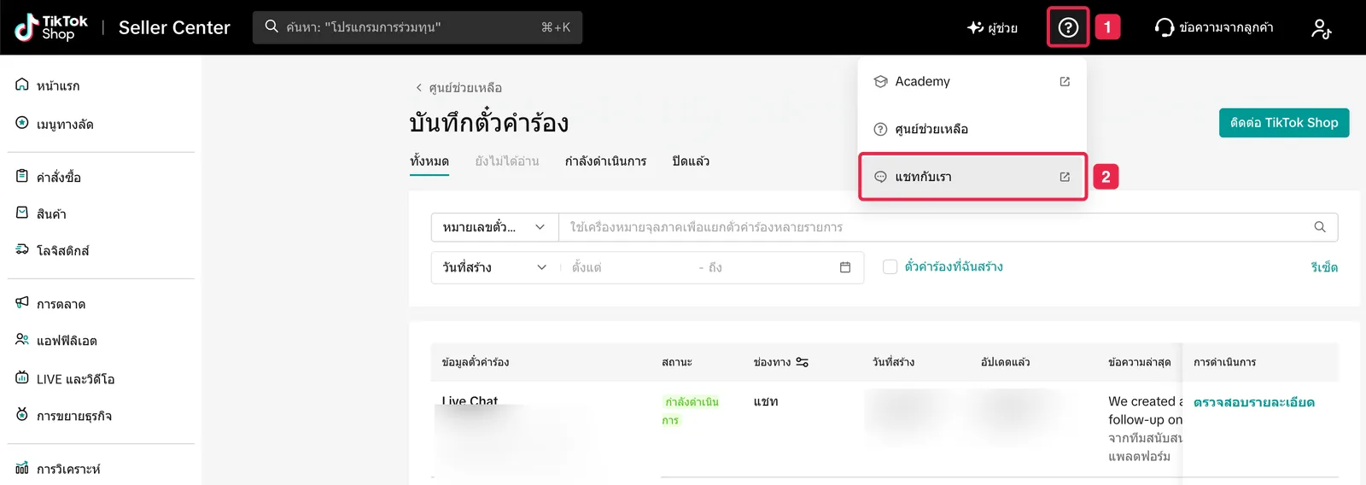Click the TikTok Shop logo
The width and height of the screenshot is (1366, 485).
tap(51, 27)
